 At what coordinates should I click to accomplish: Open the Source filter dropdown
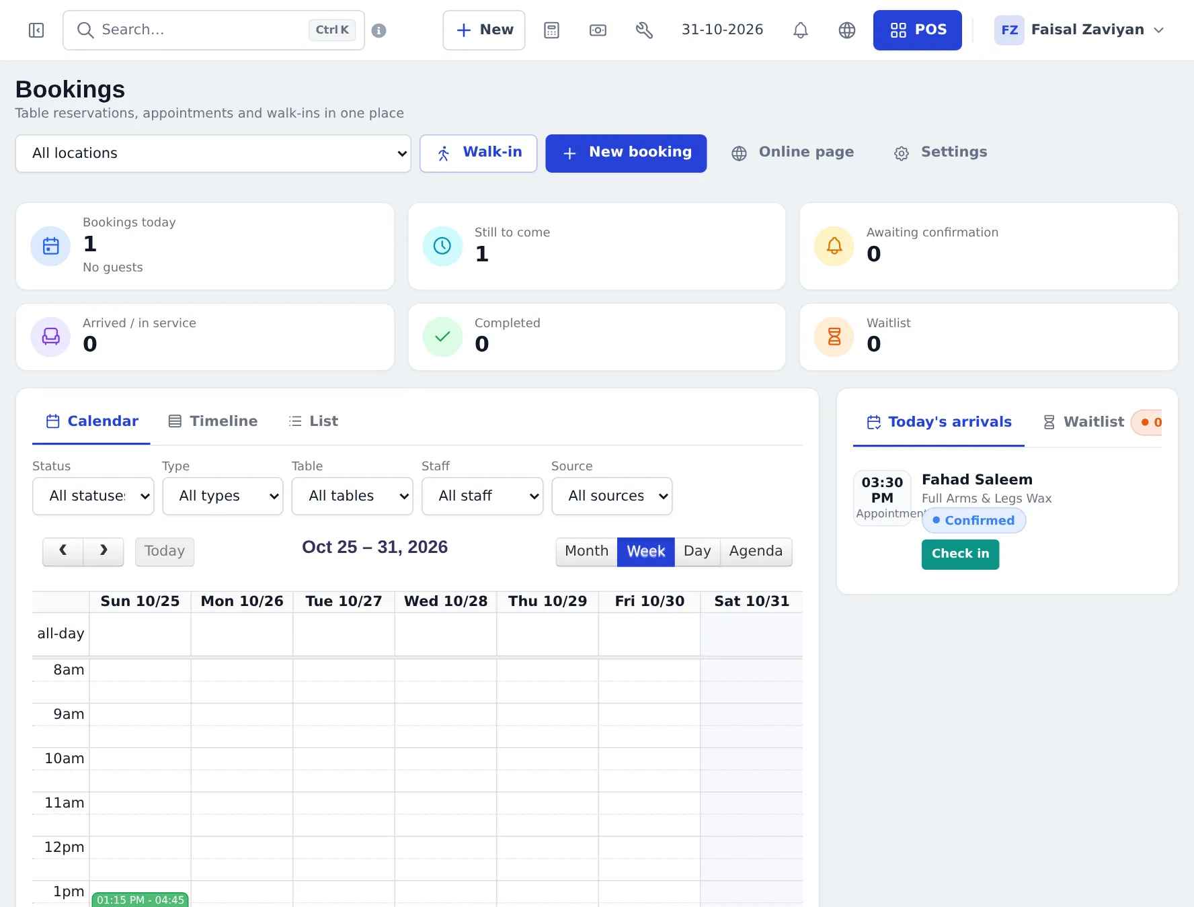[x=612, y=496]
